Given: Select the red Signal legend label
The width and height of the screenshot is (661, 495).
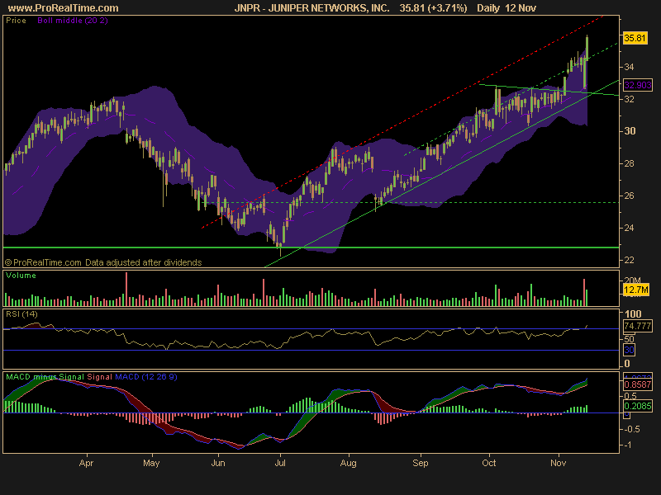Looking at the screenshot, I should [99, 377].
